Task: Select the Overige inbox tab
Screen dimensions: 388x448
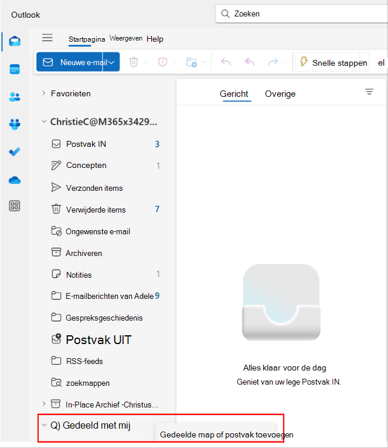Action: coord(280,94)
